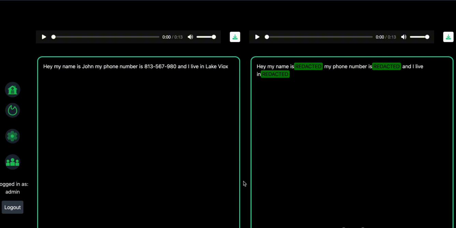Open the home page from sidebar icon

pyautogui.click(x=13, y=90)
